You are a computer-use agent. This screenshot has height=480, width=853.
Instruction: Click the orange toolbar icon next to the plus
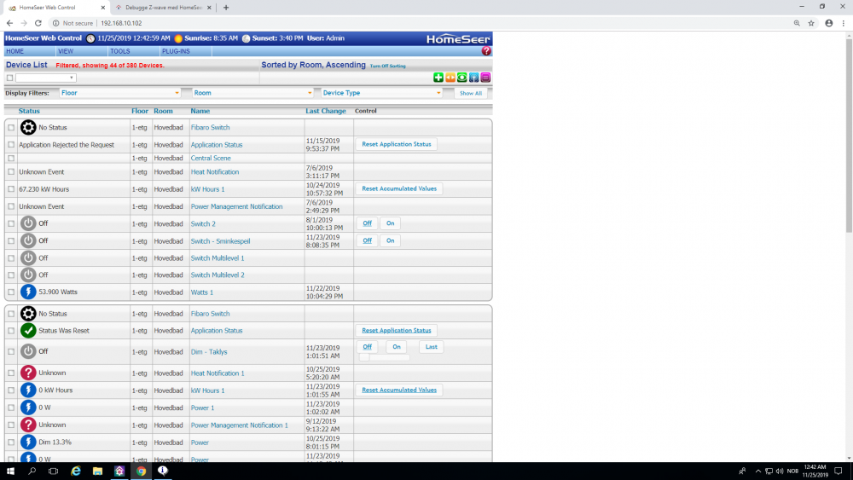point(450,78)
